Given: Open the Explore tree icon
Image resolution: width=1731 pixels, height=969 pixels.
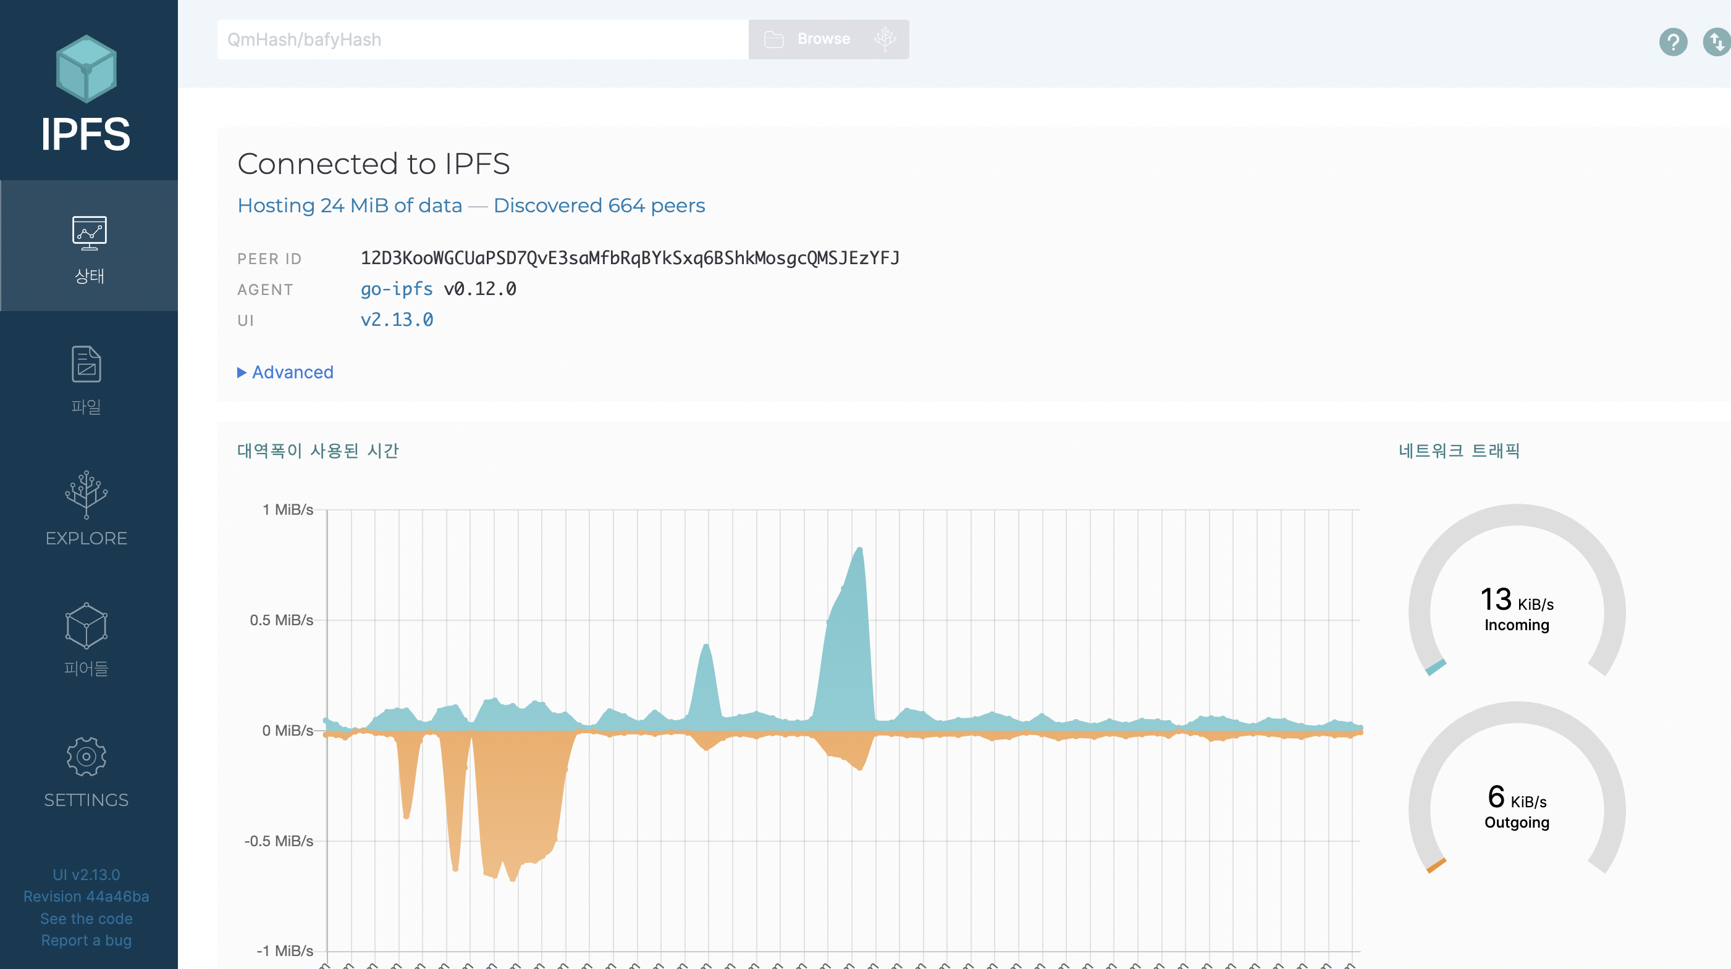Looking at the screenshot, I should point(86,494).
